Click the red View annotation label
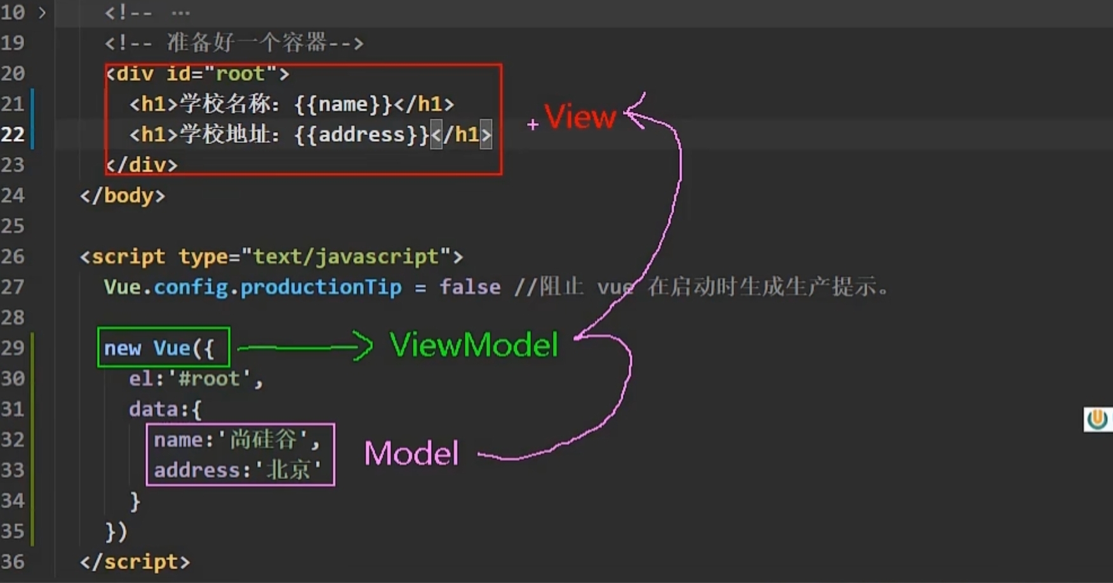 coord(579,117)
